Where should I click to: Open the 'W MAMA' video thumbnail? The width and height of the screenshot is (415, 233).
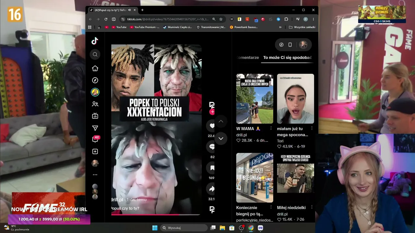[255, 99]
